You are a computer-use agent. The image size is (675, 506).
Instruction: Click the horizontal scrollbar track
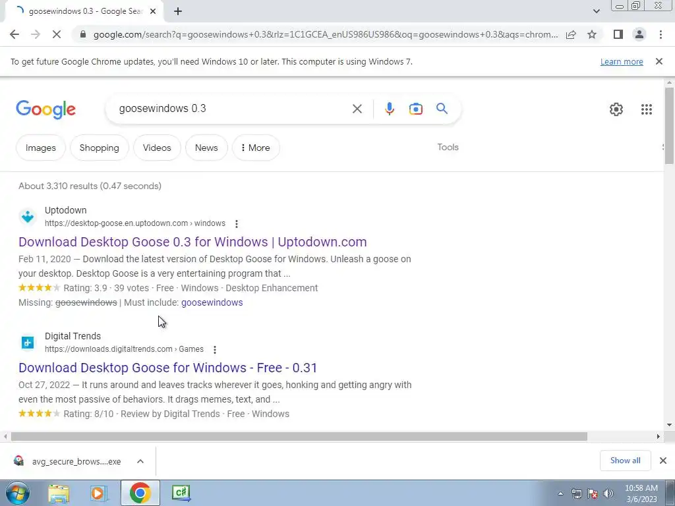tap(622, 436)
